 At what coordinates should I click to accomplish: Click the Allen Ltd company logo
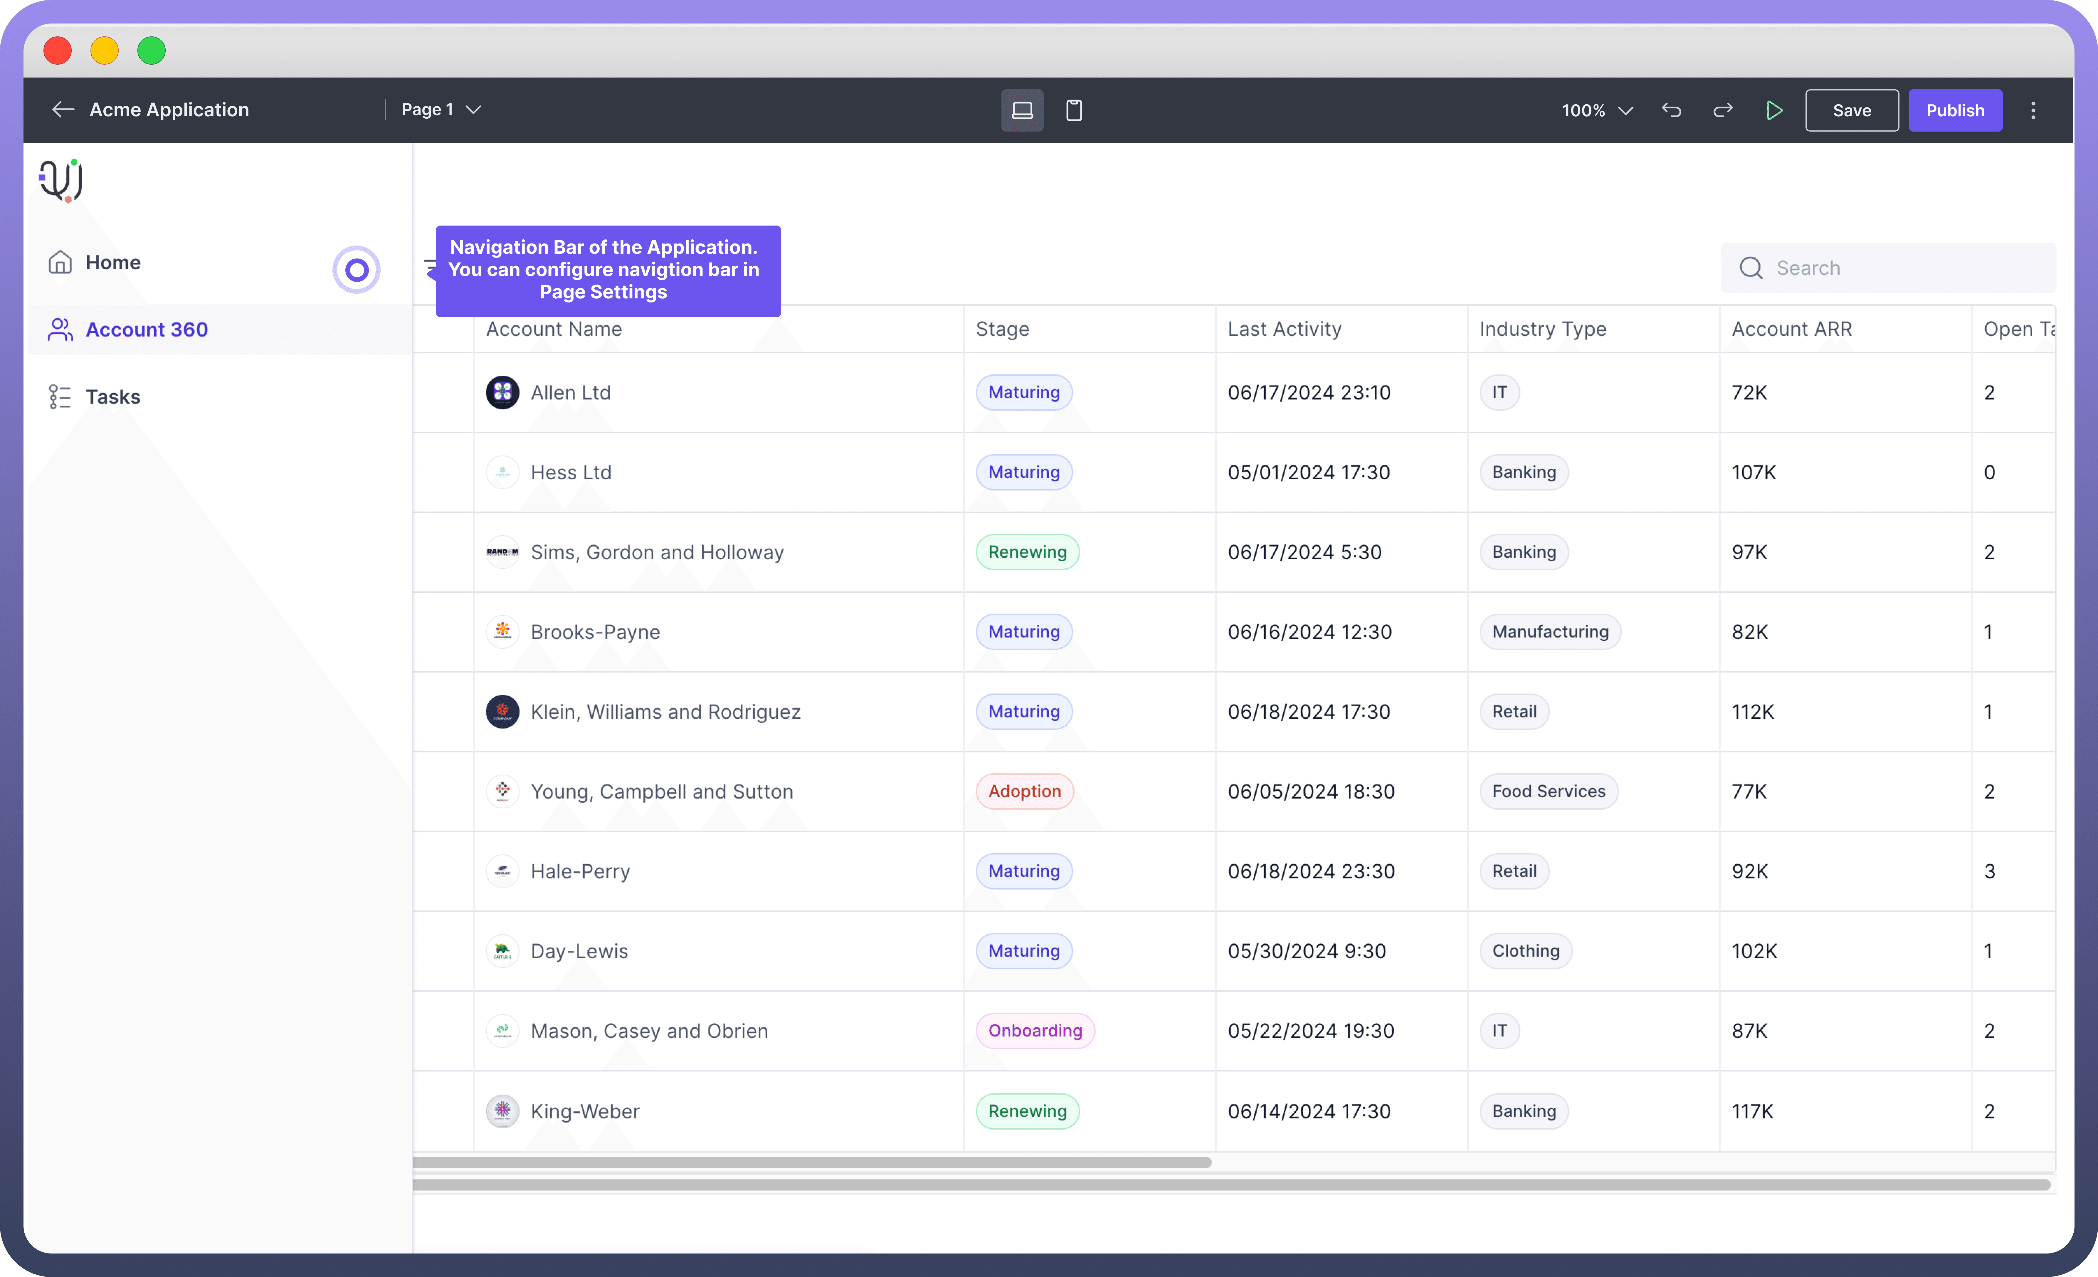pyautogui.click(x=502, y=392)
